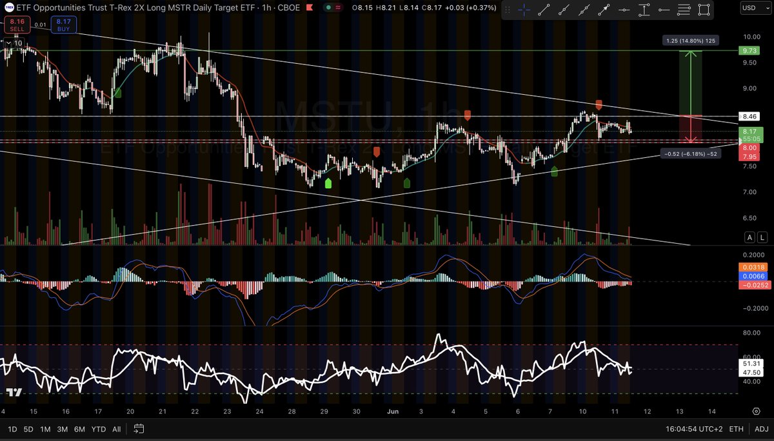Select the trend line drawing tool
The image size is (774, 441).
[x=544, y=10]
